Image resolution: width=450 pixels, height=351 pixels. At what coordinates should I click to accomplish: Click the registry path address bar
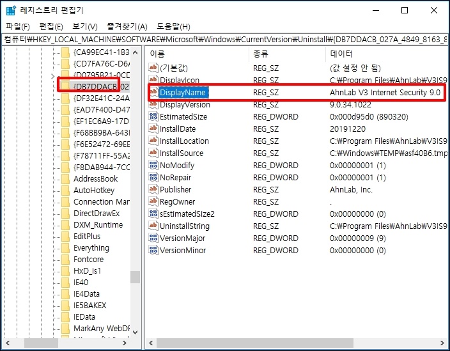[225, 39]
